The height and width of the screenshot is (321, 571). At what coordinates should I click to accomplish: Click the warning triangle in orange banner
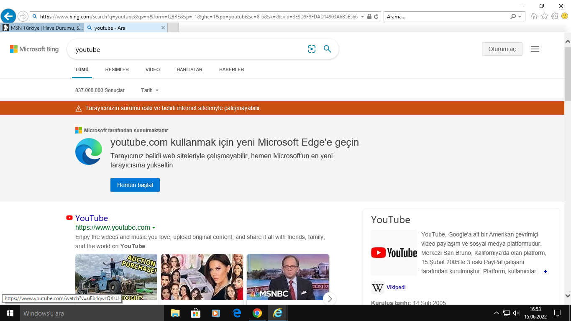pyautogui.click(x=79, y=108)
